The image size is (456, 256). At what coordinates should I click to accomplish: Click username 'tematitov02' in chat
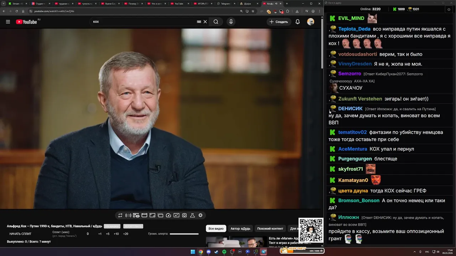coord(352,132)
